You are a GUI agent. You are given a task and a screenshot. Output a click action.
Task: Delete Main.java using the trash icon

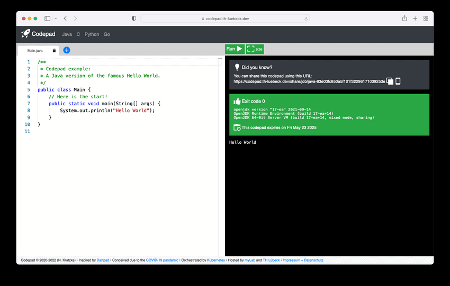54,51
